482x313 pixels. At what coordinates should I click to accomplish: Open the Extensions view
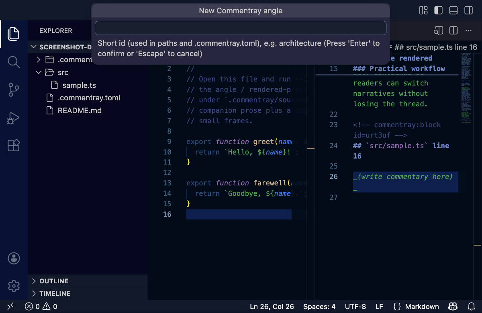coord(14,146)
